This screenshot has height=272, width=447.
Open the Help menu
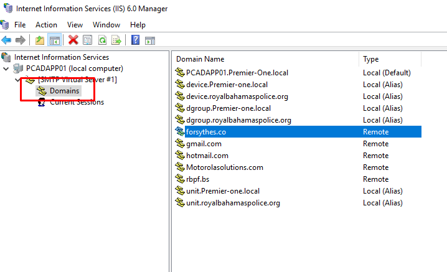point(138,25)
